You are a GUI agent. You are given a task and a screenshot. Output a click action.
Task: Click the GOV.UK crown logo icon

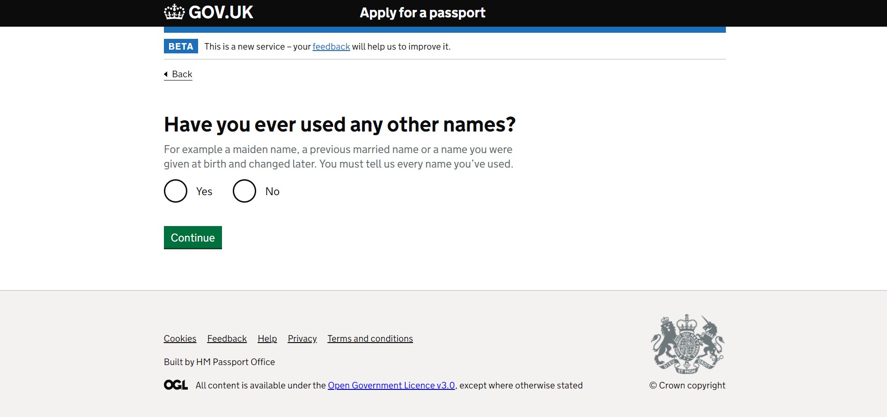tap(174, 12)
